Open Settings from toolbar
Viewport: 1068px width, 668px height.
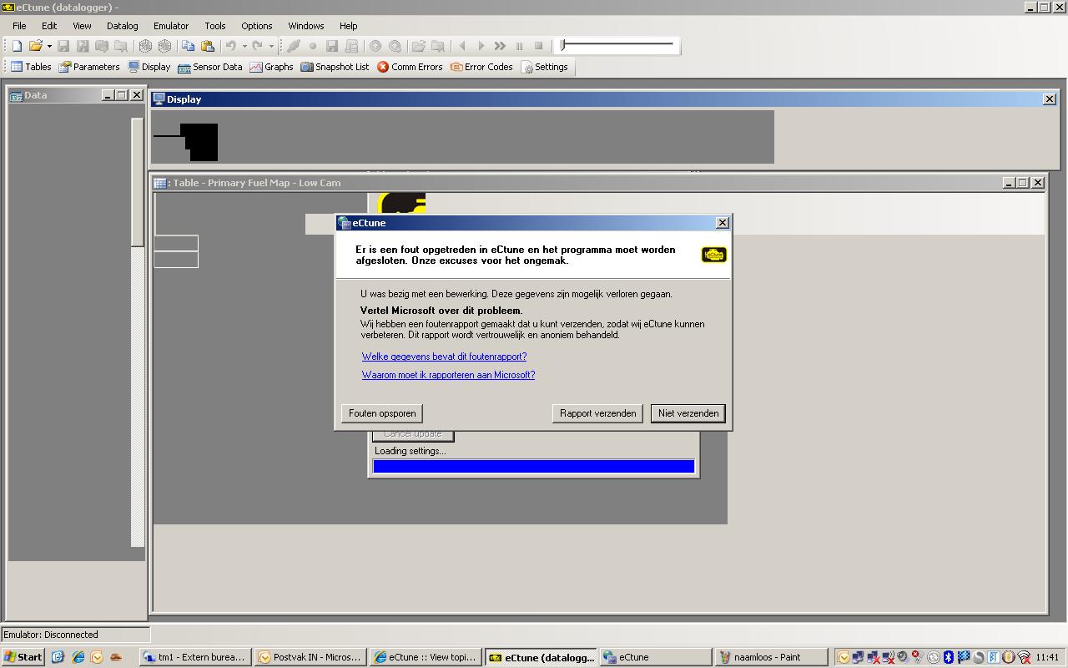pos(544,67)
